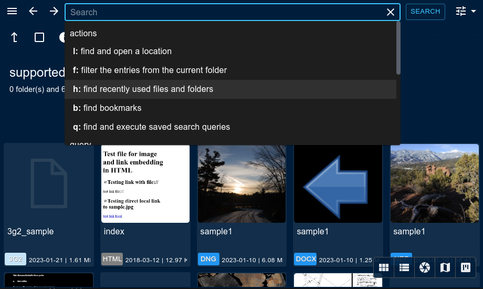The image size is (483, 289).
Task: Click the DOCX extension tag
Action: (x=305, y=259)
